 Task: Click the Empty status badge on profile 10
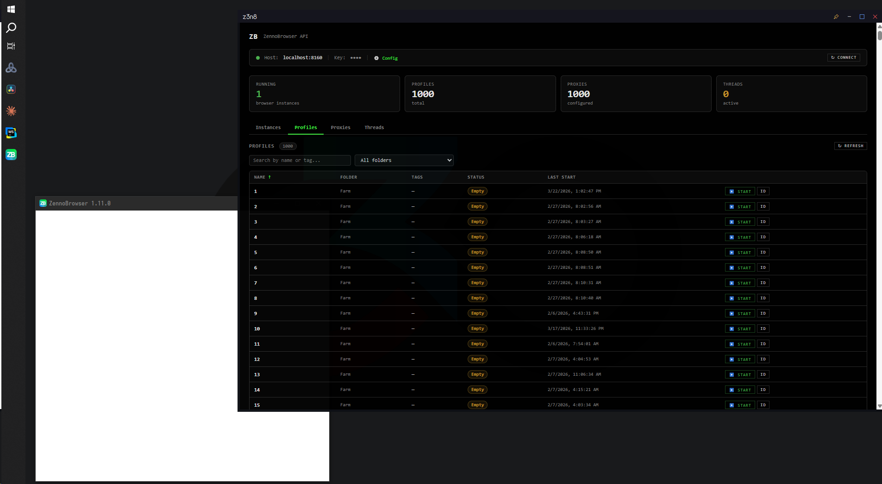pos(477,329)
